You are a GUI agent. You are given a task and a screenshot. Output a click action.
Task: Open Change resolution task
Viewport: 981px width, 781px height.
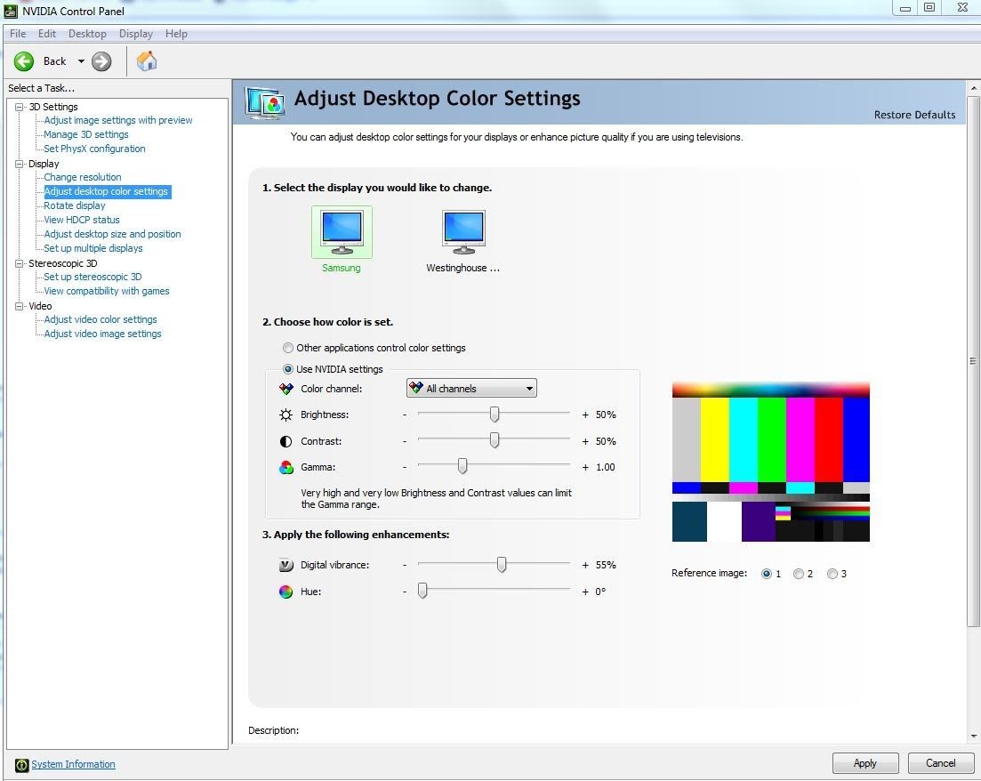point(83,178)
